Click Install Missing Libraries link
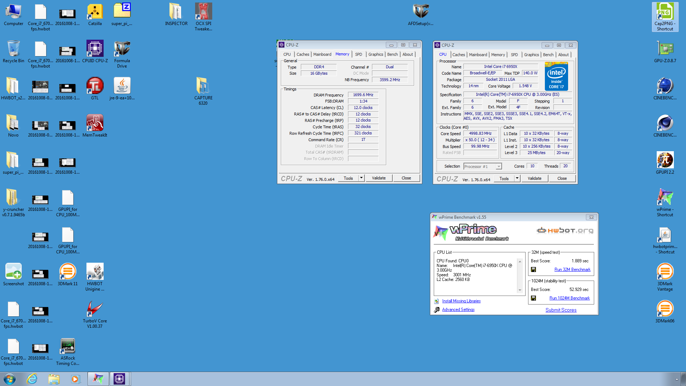686x386 pixels. click(461, 301)
